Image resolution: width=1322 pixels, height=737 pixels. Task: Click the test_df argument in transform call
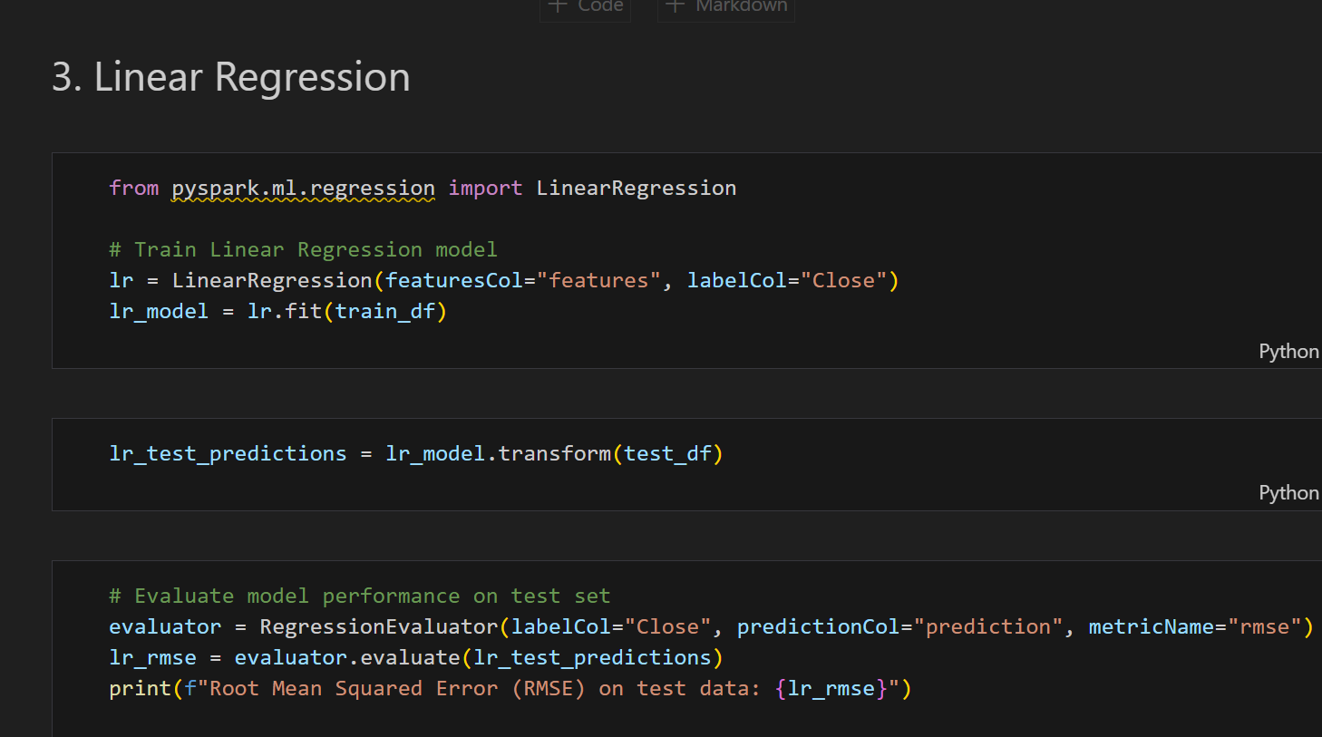tap(667, 454)
